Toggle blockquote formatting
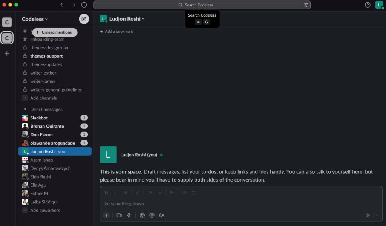This screenshot has width=386, height=226. pos(172,192)
